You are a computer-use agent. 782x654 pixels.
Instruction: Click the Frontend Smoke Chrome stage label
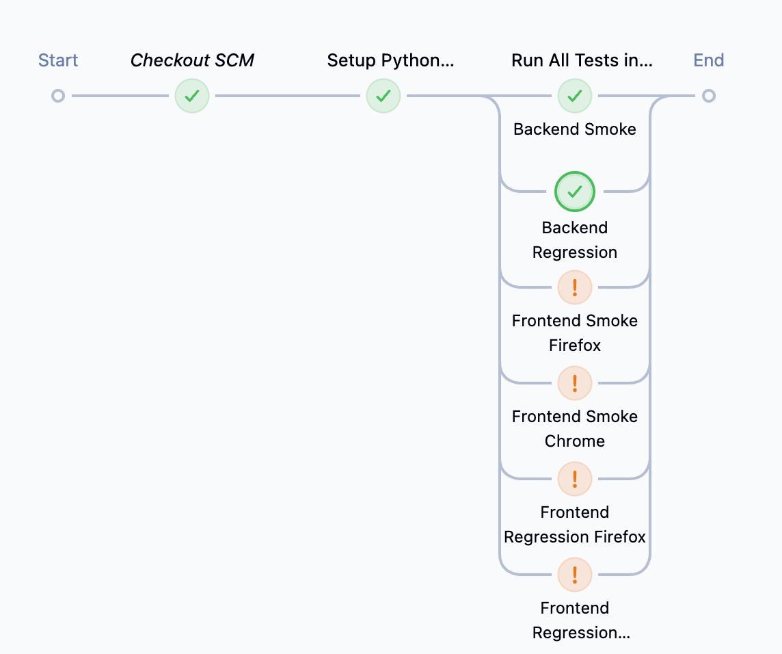click(x=574, y=428)
